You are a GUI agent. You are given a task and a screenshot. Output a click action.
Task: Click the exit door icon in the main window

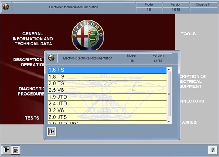(x=6, y=150)
